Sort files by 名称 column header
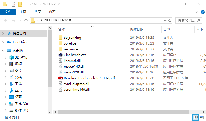The width and height of the screenshot is (206, 121). (61, 29)
